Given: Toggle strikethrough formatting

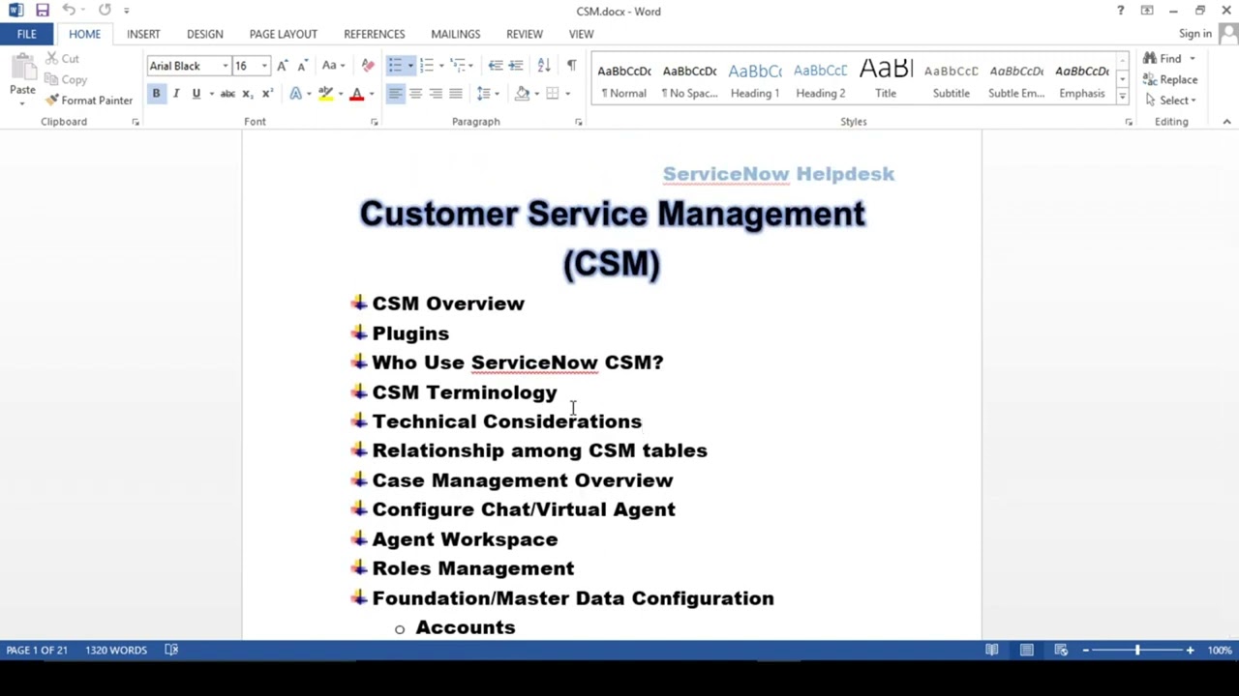Looking at the screenshot, I should (227, 94).
